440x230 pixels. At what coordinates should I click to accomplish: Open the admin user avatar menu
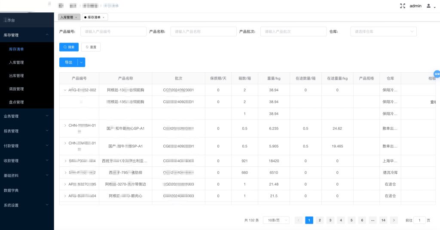click(x=428, y=6)
